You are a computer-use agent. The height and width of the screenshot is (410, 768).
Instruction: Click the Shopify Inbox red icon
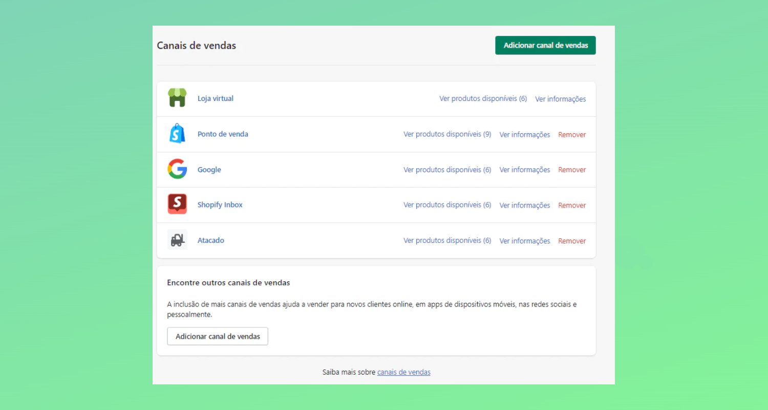coord(177,204)
